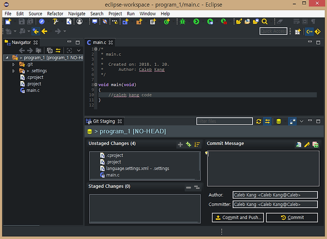Refresh the Git Staging view
Viewport: 327px width, 239px height.
coord(259,121)
